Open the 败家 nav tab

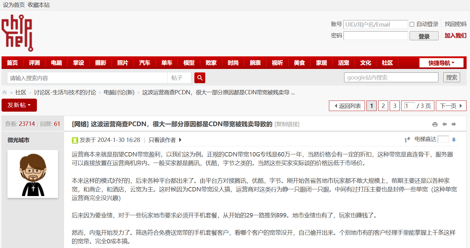point(211,63)
